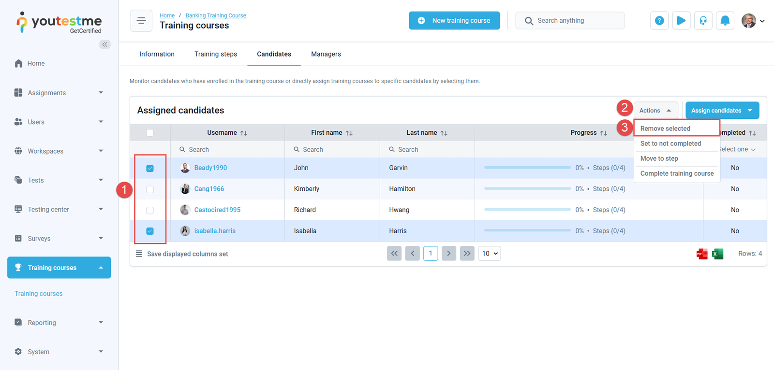
Task: Open the notifications bell icon
Action: 725,21
